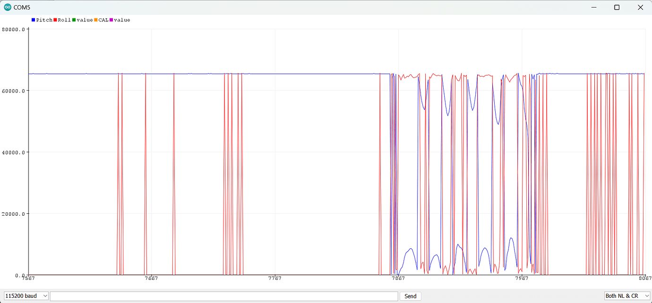Viewport: 652px width, 303px height.
Task: Open the 115200 baud rate dropdown
Action: pyautogui.click(x=26, y=295)
